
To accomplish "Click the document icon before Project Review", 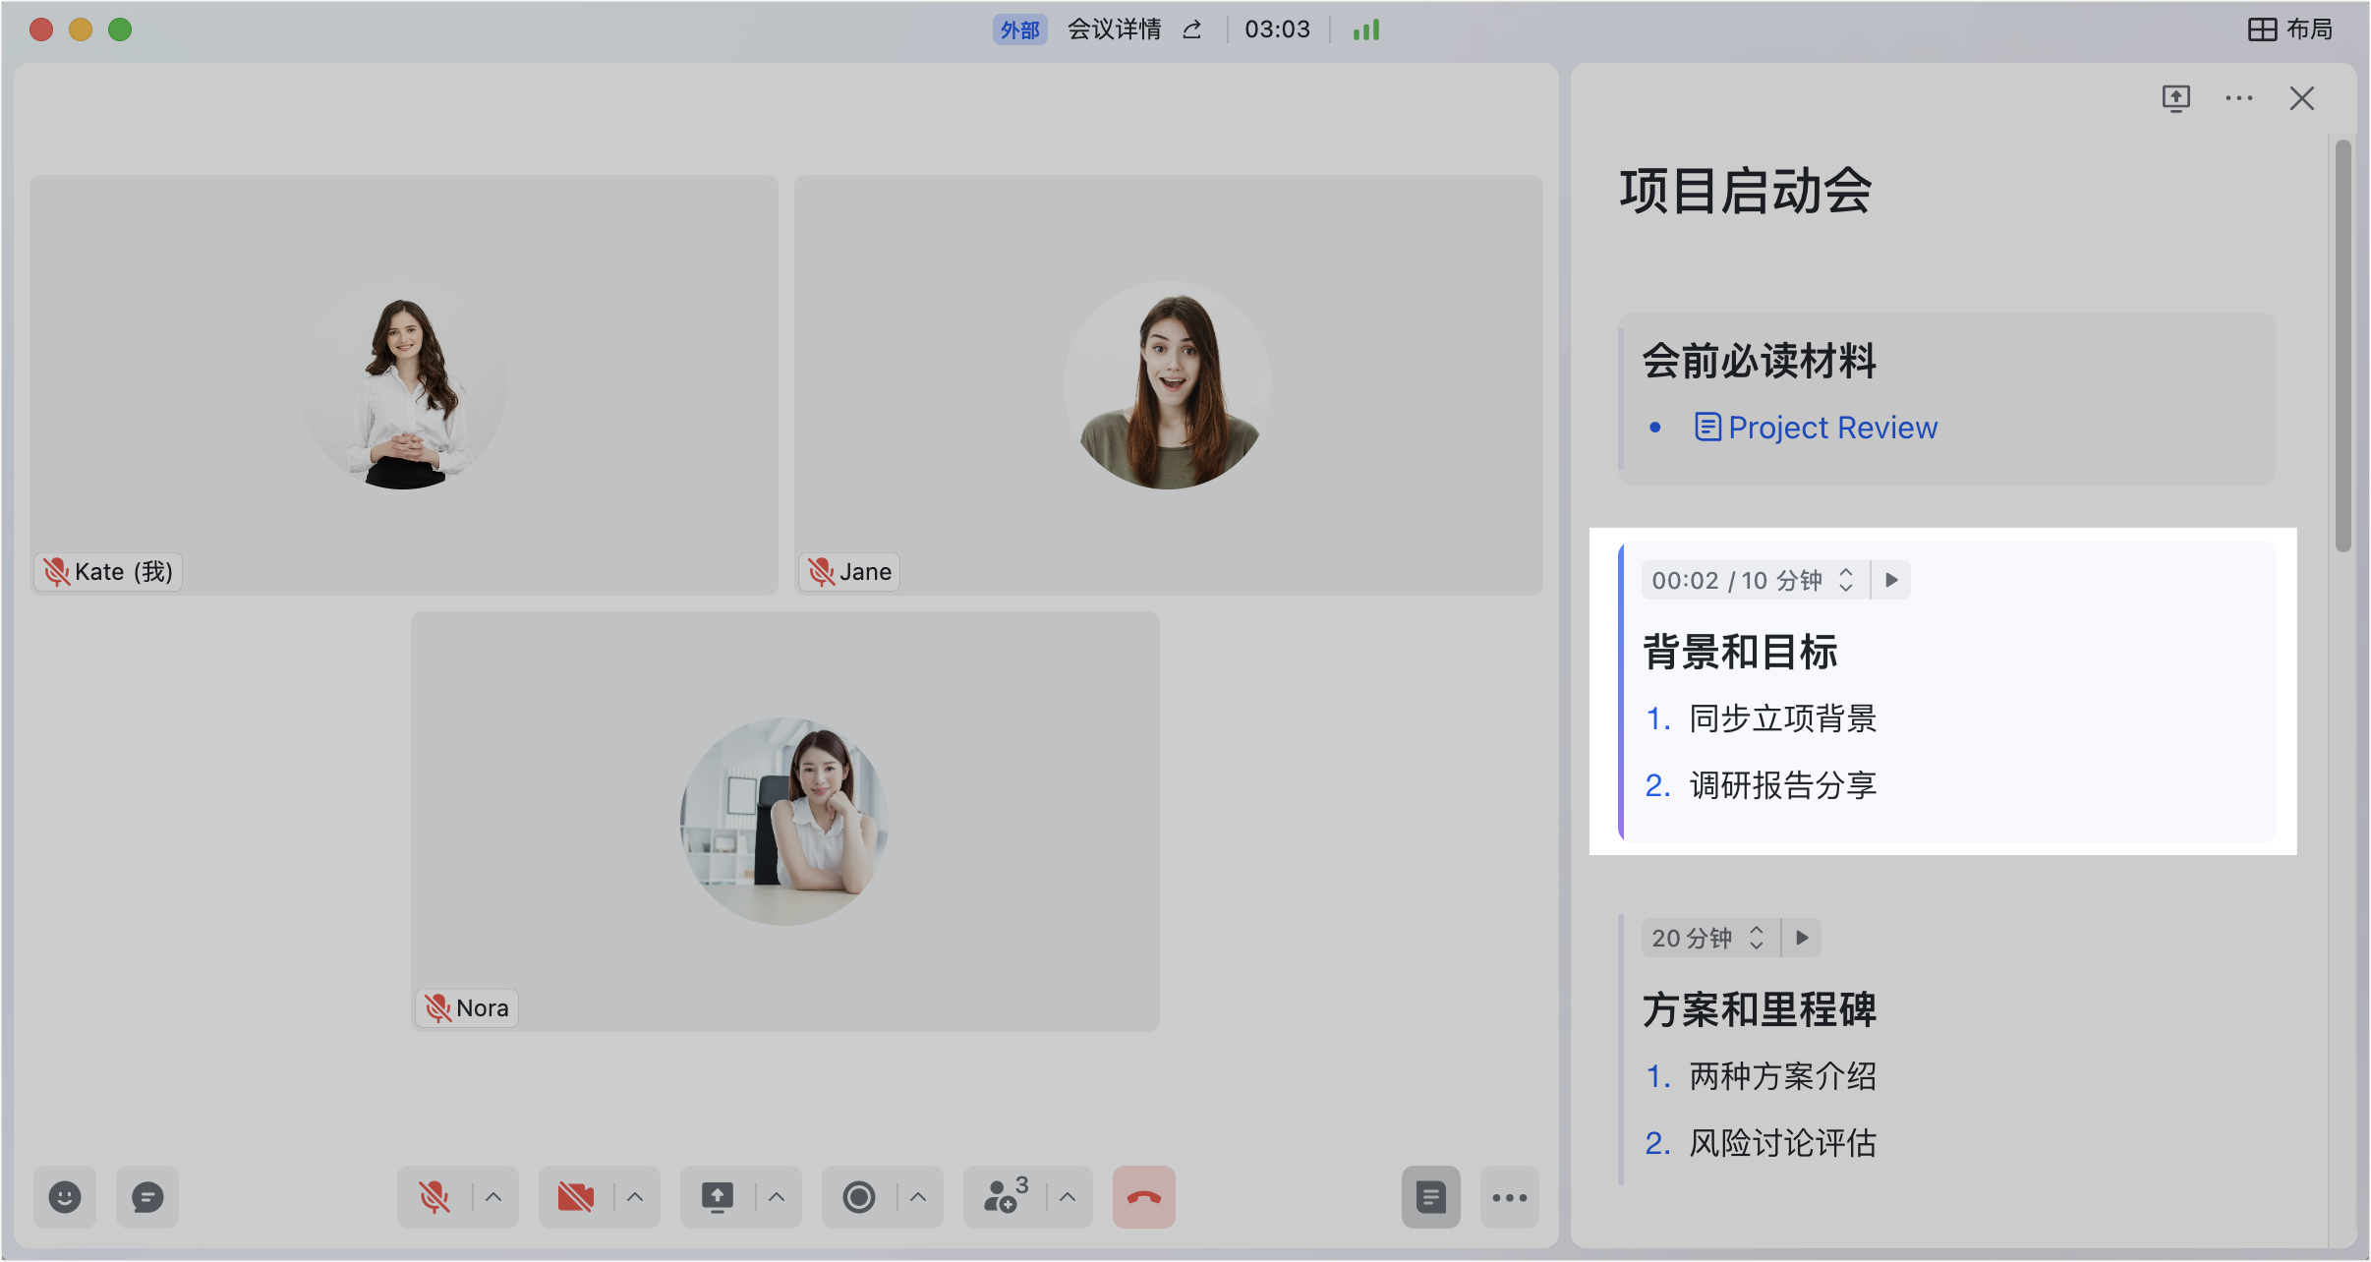I will [x=1707, y=428].
